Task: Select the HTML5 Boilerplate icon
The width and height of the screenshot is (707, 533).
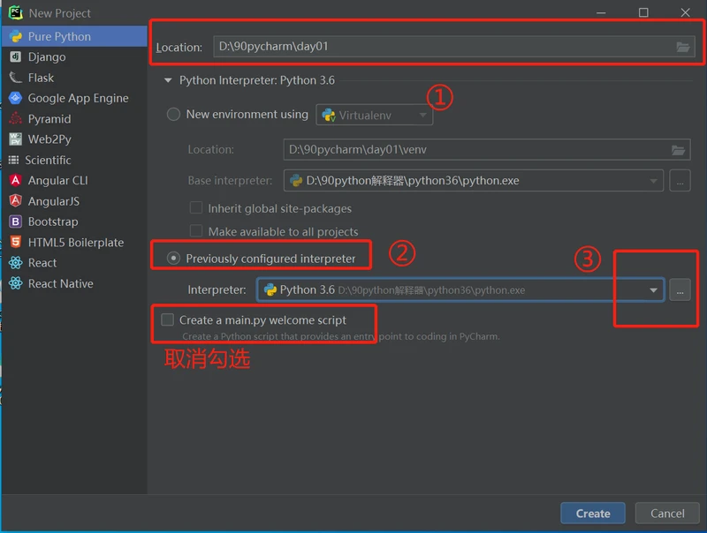Action: click(x=15, y=243)
